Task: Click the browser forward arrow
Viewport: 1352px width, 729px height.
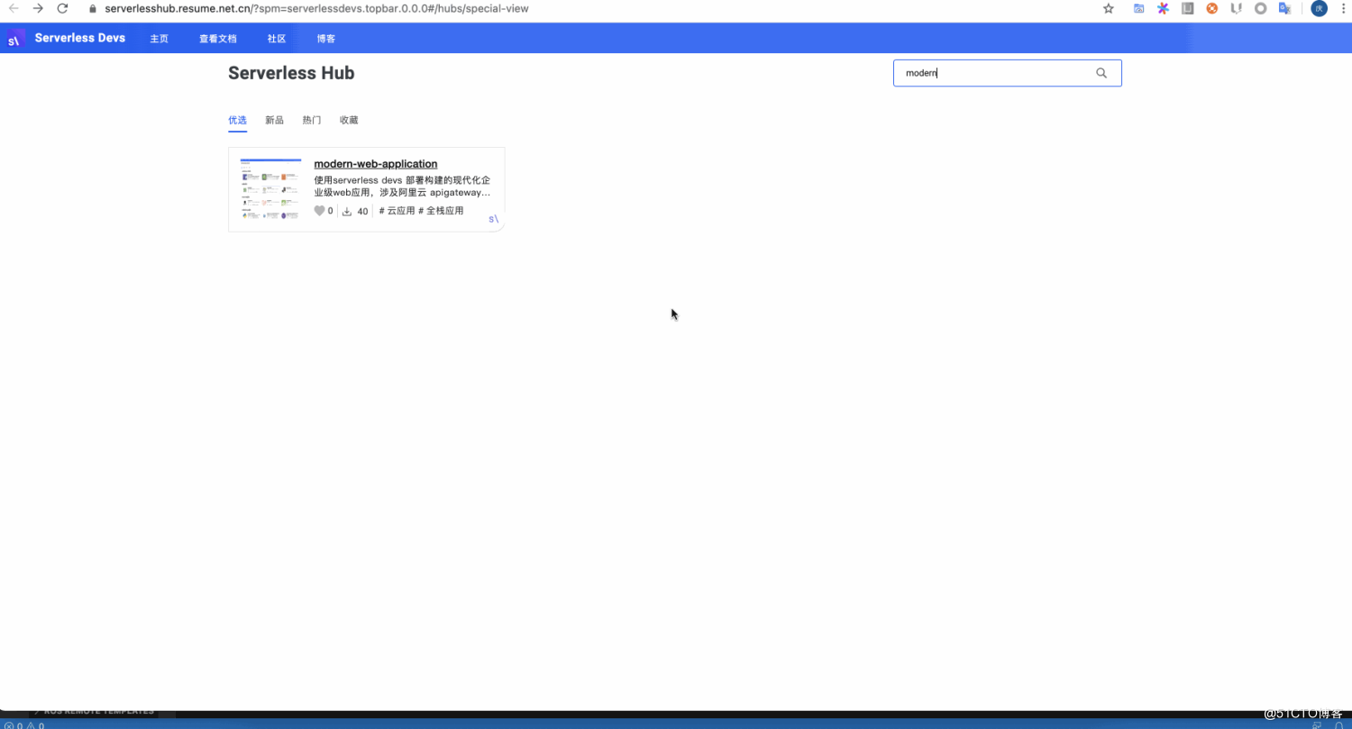Action: coord(38,8)
